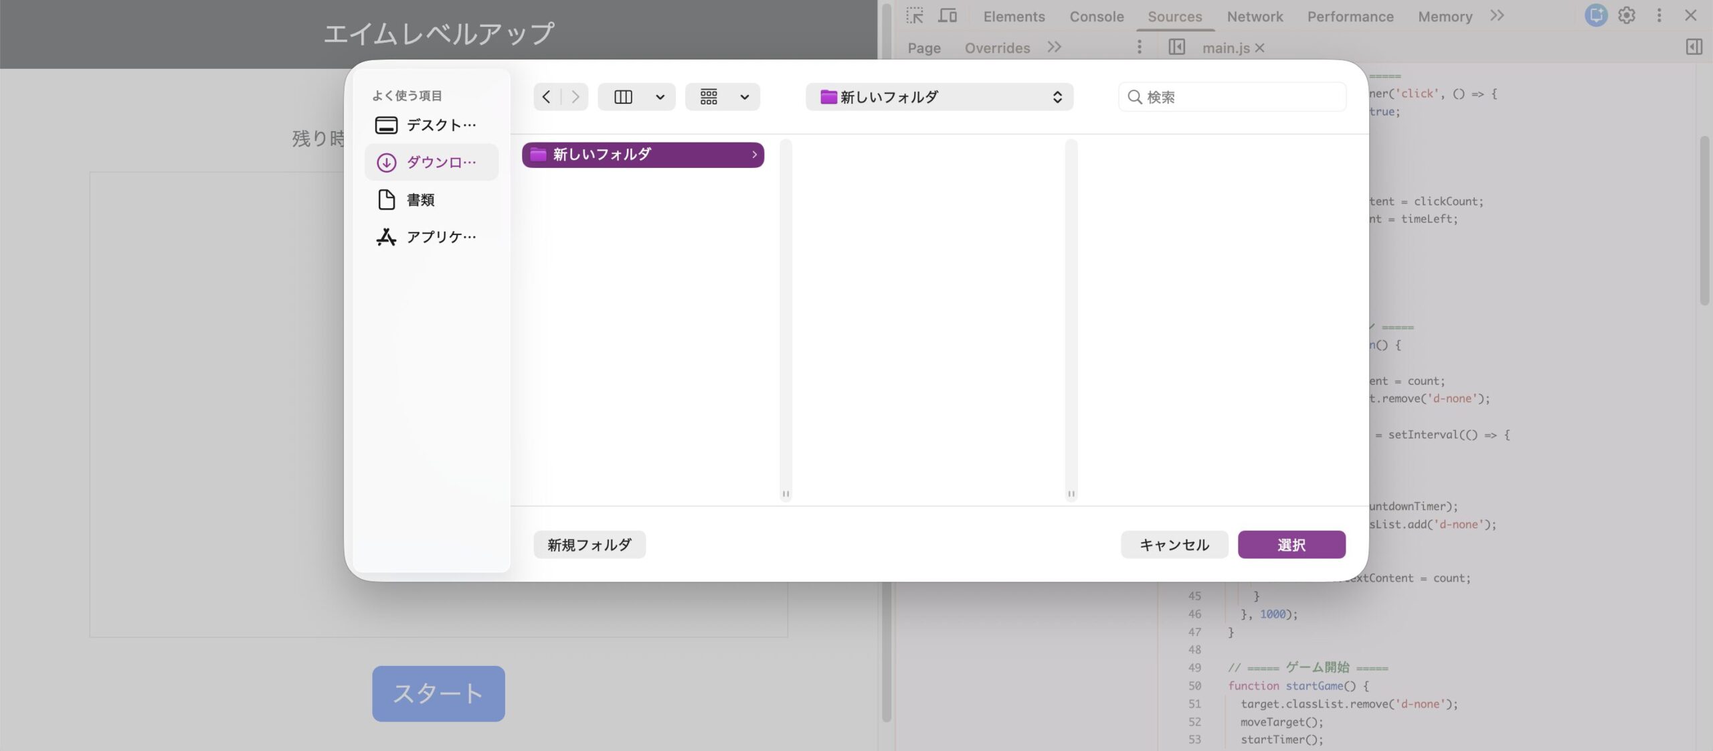1713x751 pixels.
Task: Open the column view options dropdown arrow
Action: [660, 97]
